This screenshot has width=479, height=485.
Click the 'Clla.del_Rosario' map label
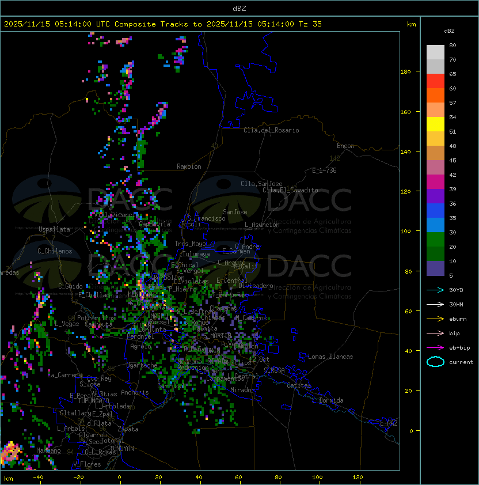pyautogui.click(x=271, y=130)
